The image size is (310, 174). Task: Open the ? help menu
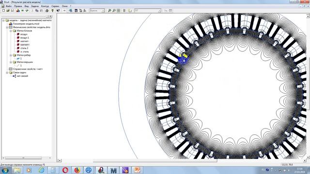click(x=71, y=6)
